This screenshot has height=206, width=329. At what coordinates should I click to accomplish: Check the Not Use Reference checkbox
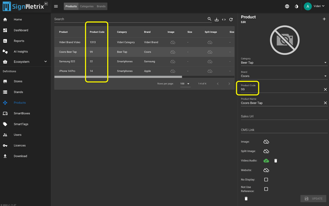[266, 189]
